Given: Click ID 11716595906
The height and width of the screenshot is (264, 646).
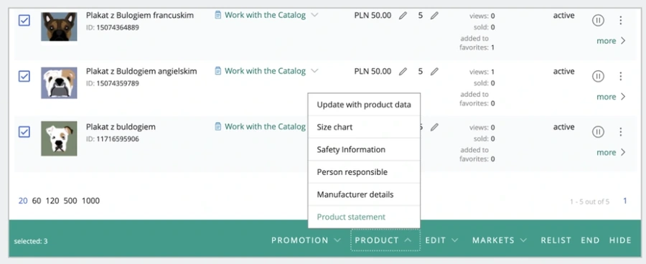Looking at the screenshot, I should (113, 138).
